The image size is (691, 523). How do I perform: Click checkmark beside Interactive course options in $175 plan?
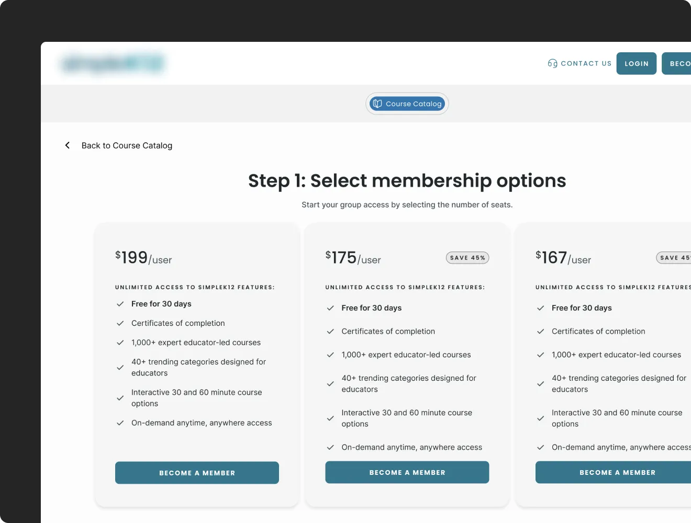click(330, 418)
